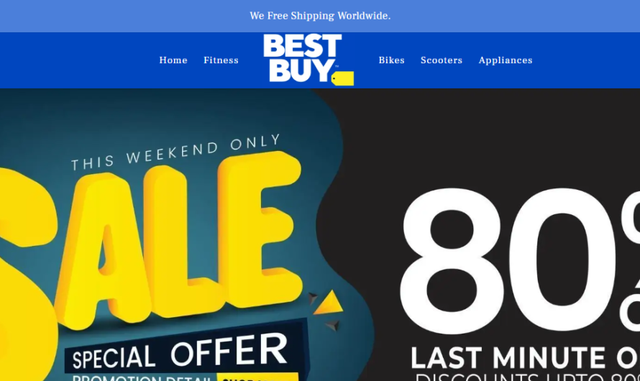Click the Promotion Detail text

click(x=142, y=377)
